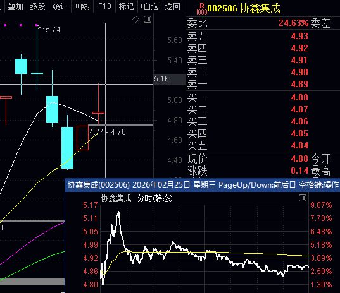Open the 统计 statistics tool

[60, 6]
